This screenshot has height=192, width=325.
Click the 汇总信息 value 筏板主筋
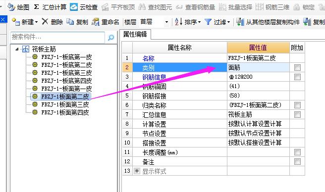click(258, 114)
